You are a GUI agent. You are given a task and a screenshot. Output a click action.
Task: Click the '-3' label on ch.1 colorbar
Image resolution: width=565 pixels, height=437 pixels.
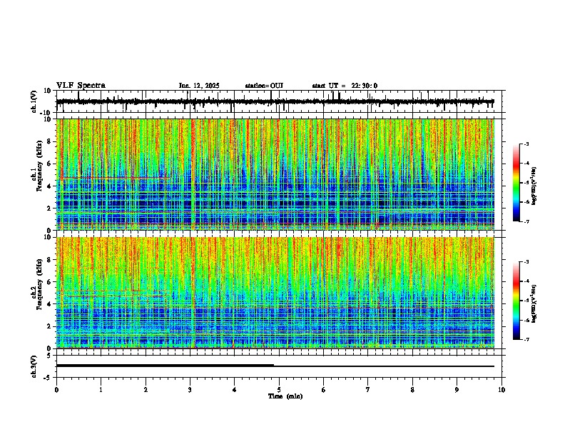(x=526, y=144)
